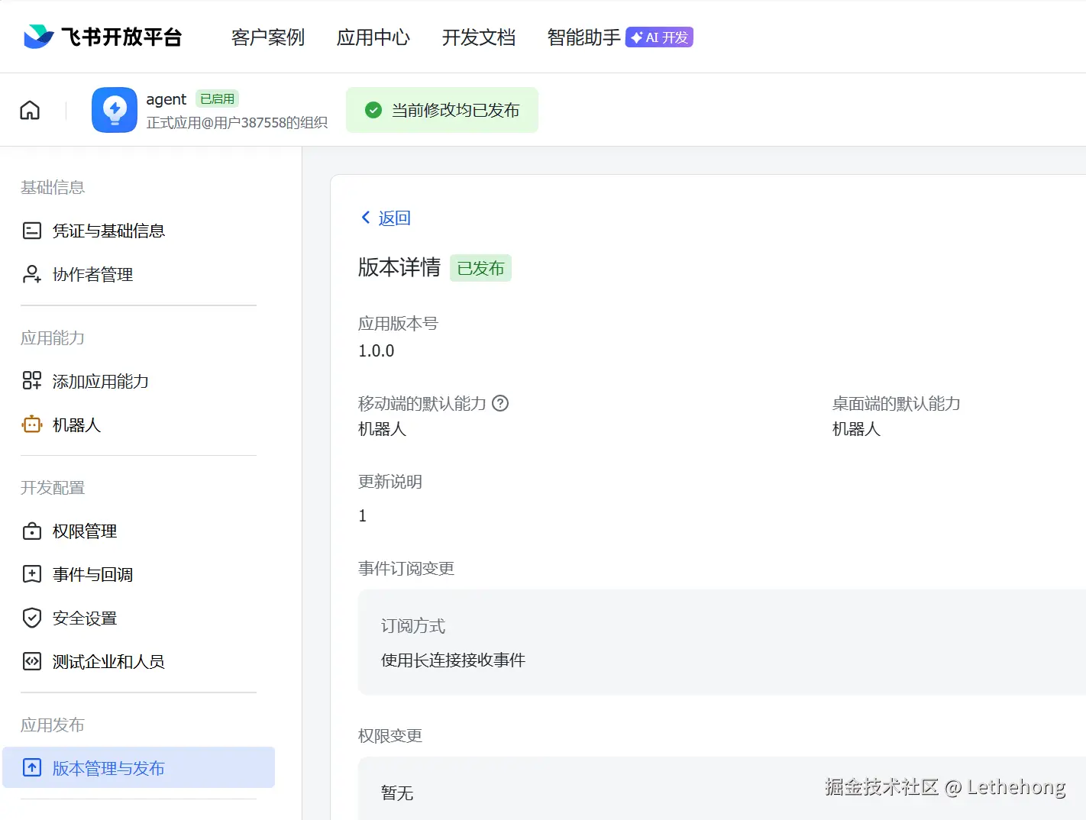Image resolution: width=1086 pixels, height=820 pixels.
Task: Click the home icon in breadcrumb bar
Action: pos(30,110)
